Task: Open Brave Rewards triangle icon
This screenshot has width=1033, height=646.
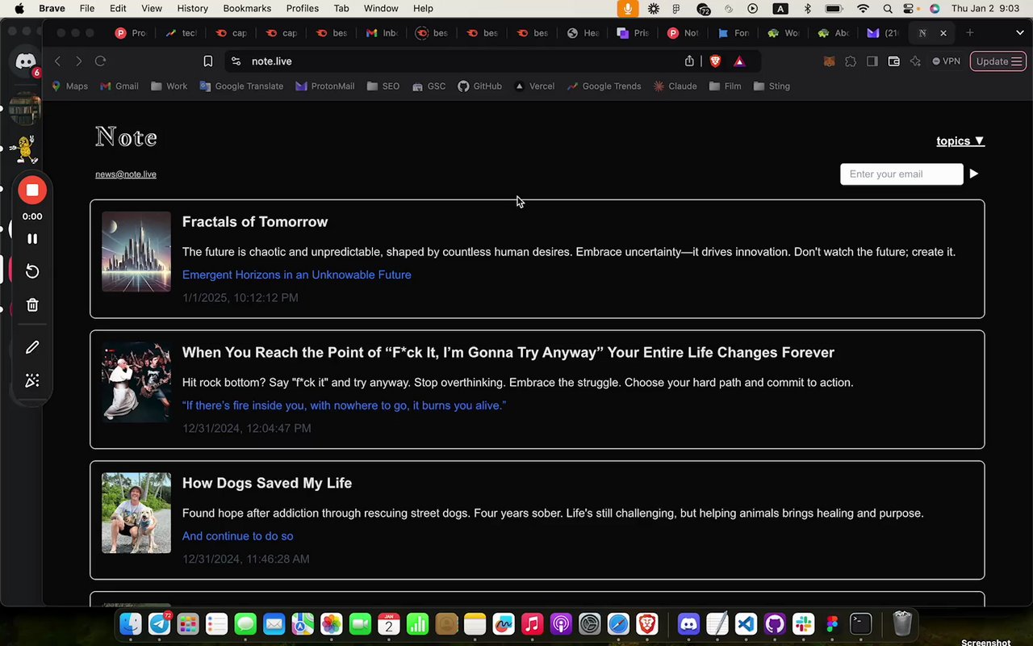Action: [739, 61]
